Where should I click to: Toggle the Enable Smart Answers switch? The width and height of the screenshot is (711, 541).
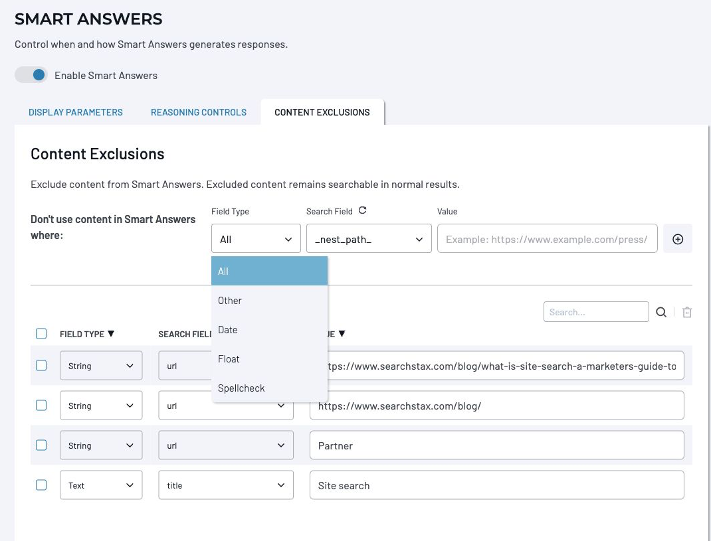31,75
